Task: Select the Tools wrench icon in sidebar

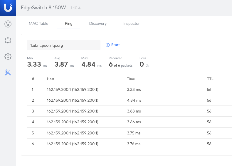Action: pyautogui.click(x=8, y=73)
